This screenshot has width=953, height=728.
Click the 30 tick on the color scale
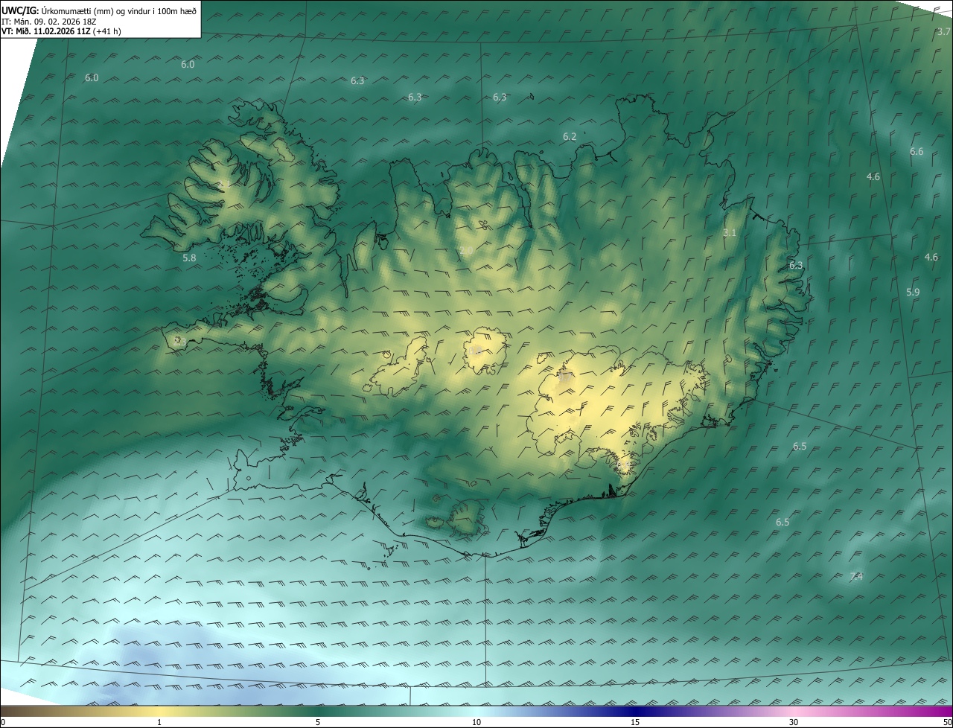(x=794, y=722)
